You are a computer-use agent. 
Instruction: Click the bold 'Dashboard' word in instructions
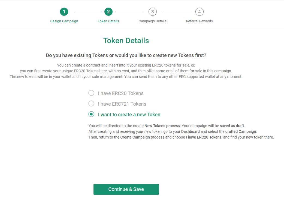[190, 131]
